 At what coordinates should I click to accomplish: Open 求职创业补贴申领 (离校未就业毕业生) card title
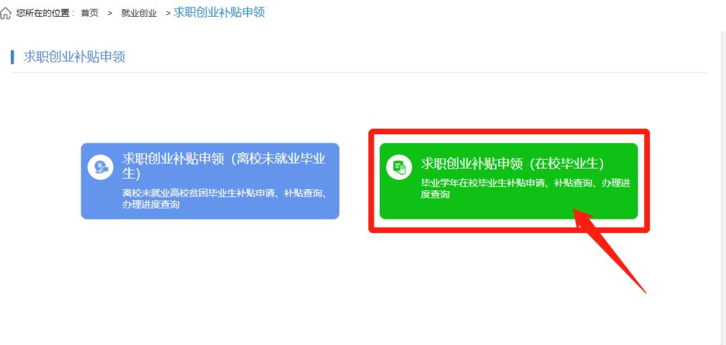point(224,166)
